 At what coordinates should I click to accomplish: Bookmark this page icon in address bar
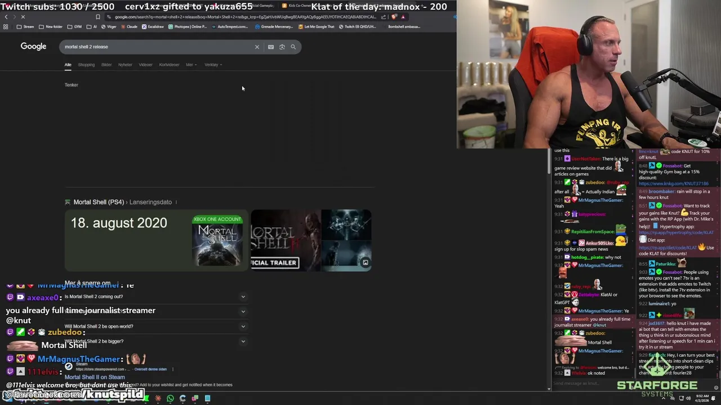(x=97, y=17)
